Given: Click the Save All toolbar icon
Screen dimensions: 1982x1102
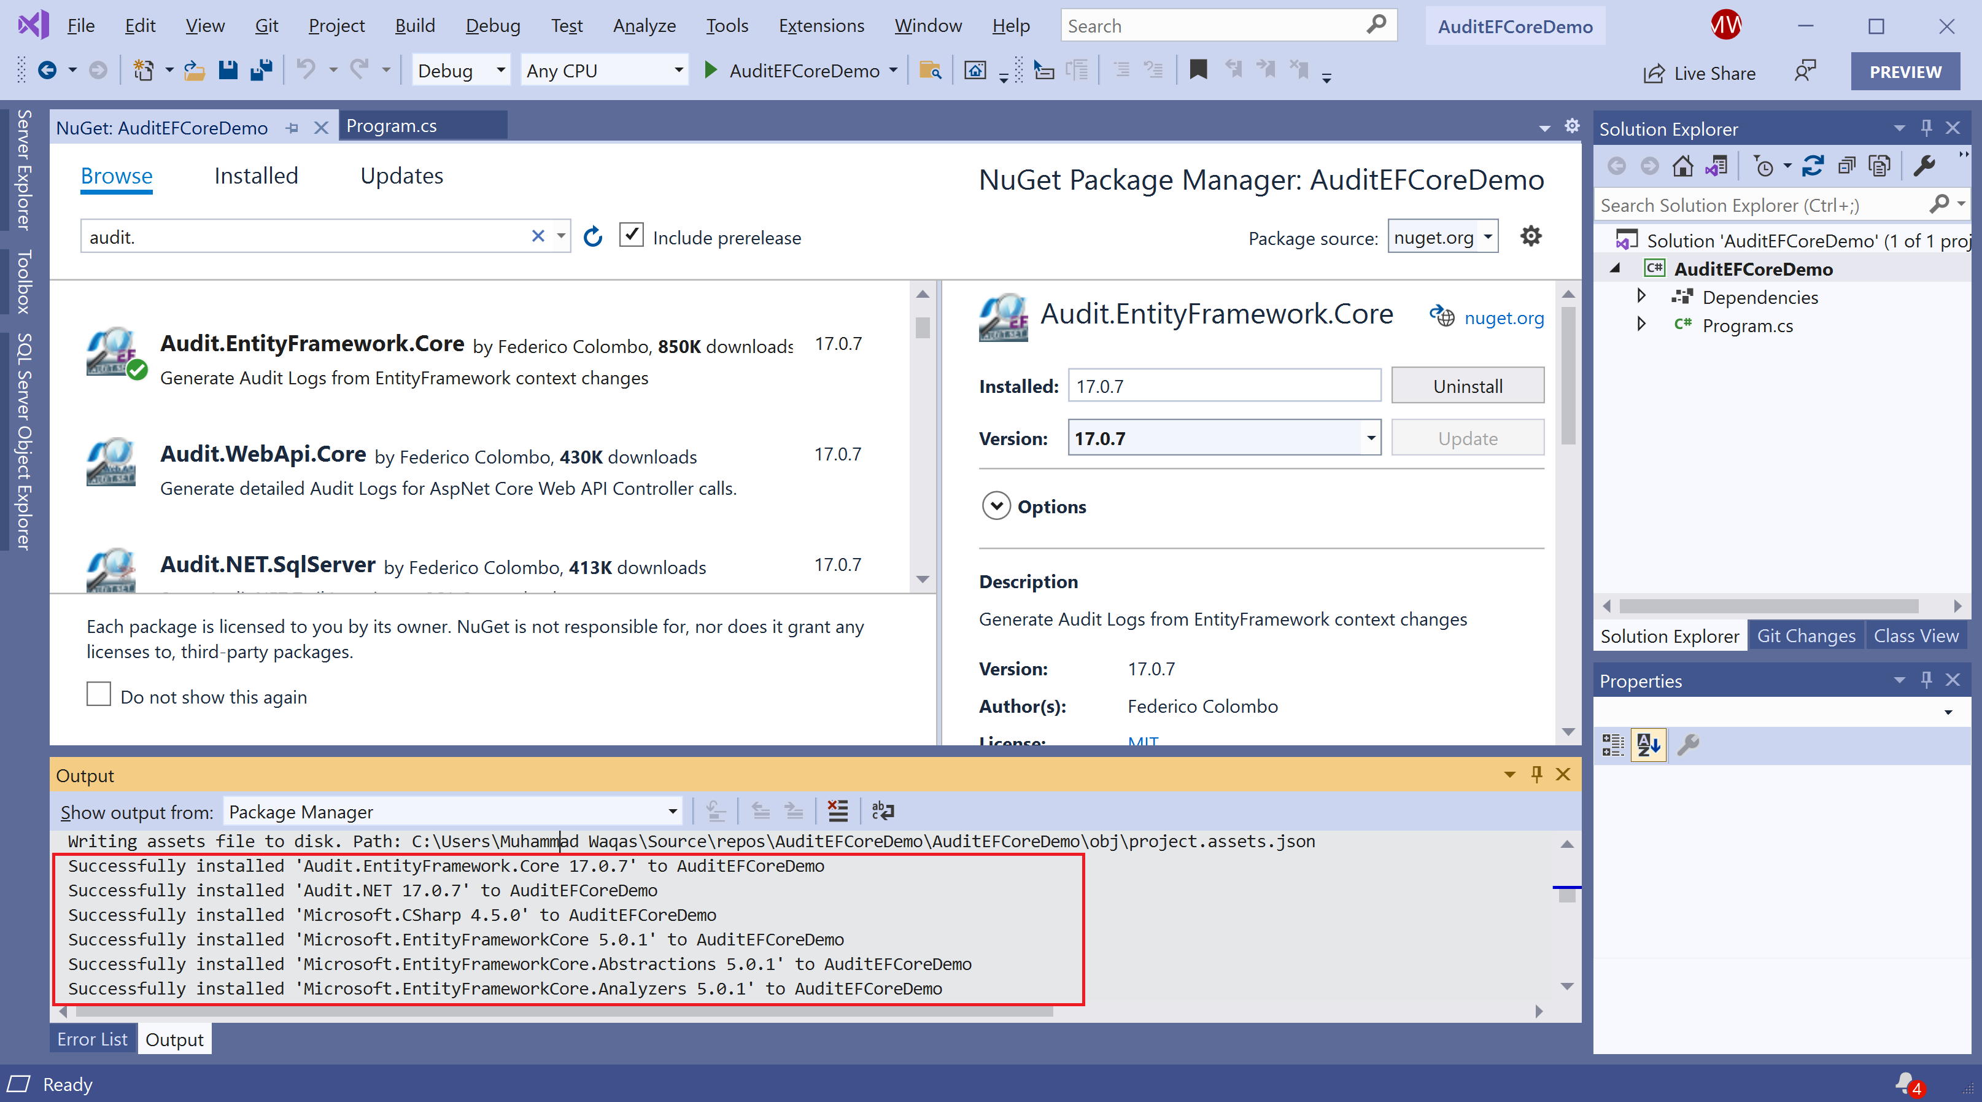Looking at the screenshot, I should pos(261,71).
